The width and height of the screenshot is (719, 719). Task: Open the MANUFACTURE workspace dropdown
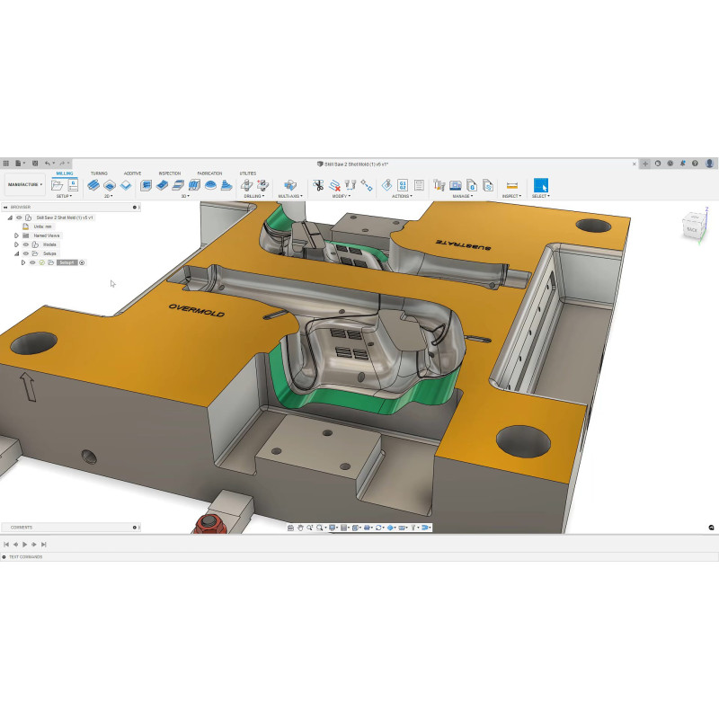[25, 184]
